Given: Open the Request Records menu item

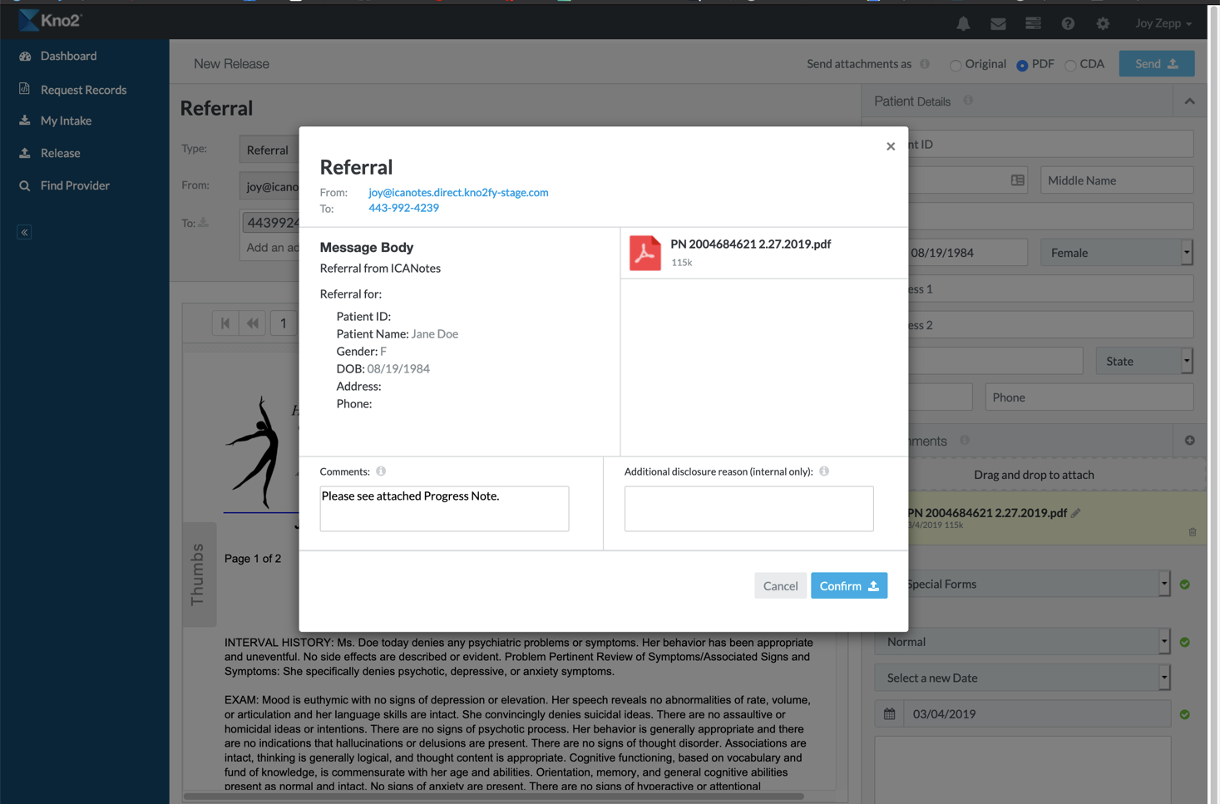Looking at the screenshot, I should point(83,90).
